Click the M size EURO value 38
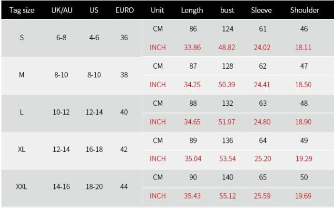 [124, 75]
